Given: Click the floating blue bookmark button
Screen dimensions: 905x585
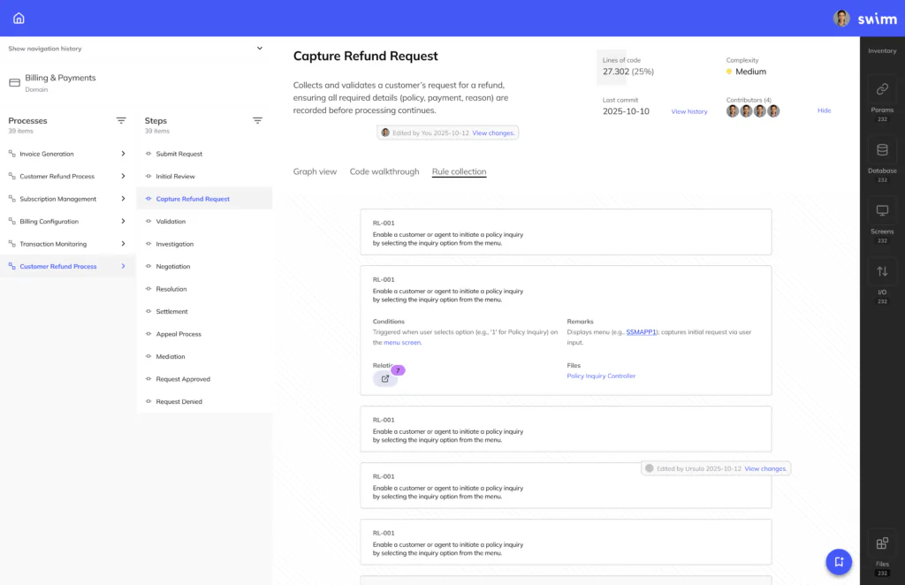Looking at the screenshot, I should (838, 561).
